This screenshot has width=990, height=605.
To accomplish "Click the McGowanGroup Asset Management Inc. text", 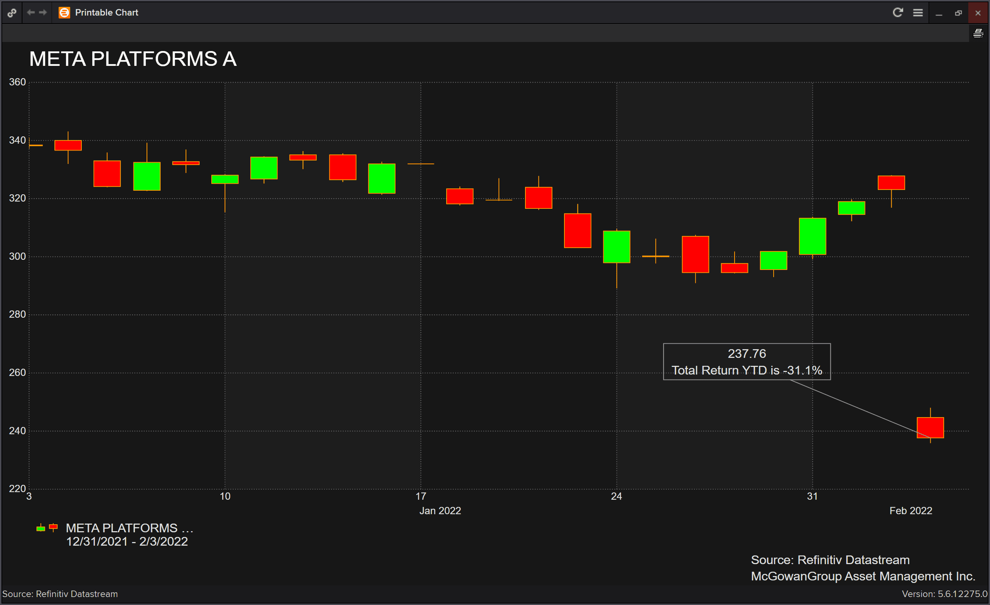I will (863, 576).
